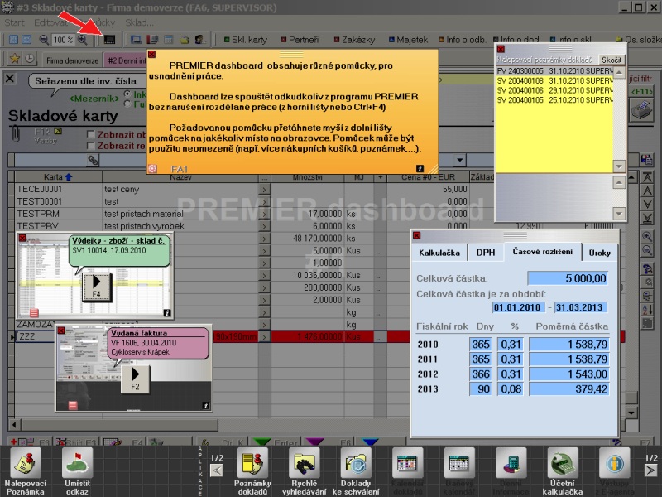The width and height of the screenshot is (662, 497).
Task: Sort by the Karta column header
Action: point(58,176)
